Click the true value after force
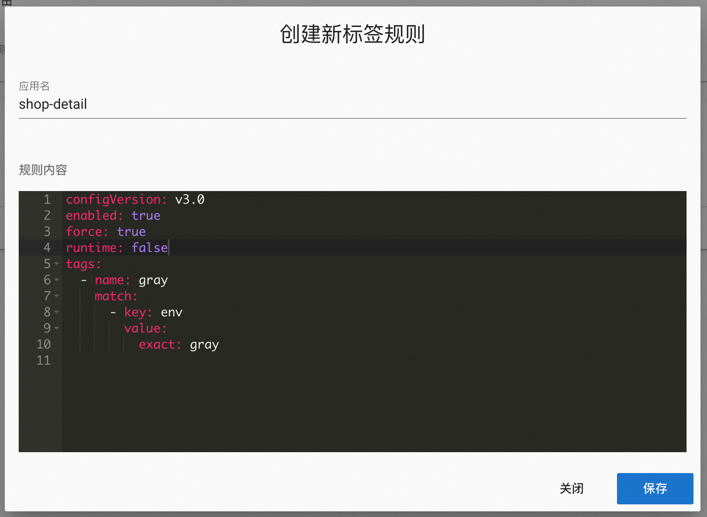This screenshot has width=707, height=517. 131,232
